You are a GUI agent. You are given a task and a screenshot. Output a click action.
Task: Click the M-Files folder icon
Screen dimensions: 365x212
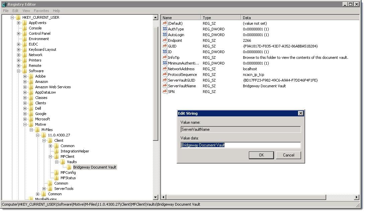pos(37,130)
